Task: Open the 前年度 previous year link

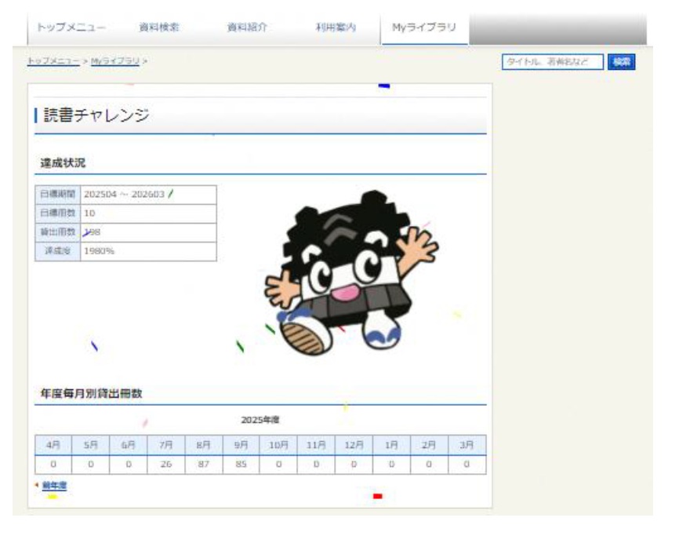Action: [x=54, y=485]
